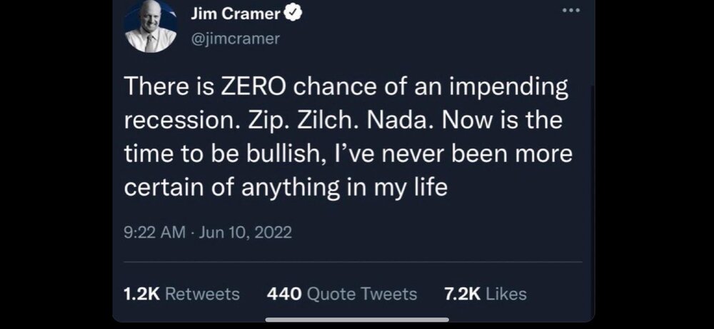Show the 7.2K Likes list

click(x=485, y=293)
